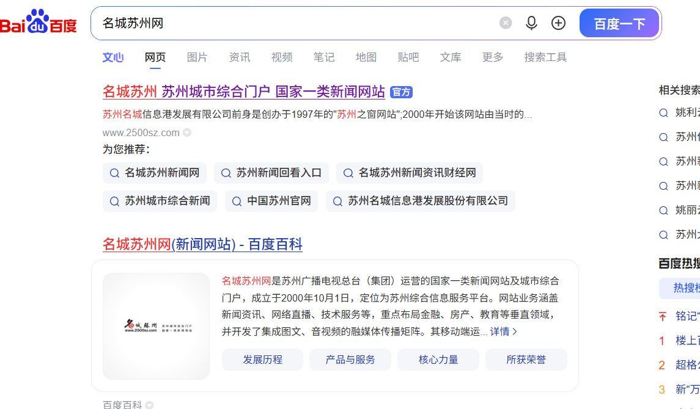Viewport: 700px width, 409px height.
Task: Open the 文库 tab
Action: tap(451, 57)
